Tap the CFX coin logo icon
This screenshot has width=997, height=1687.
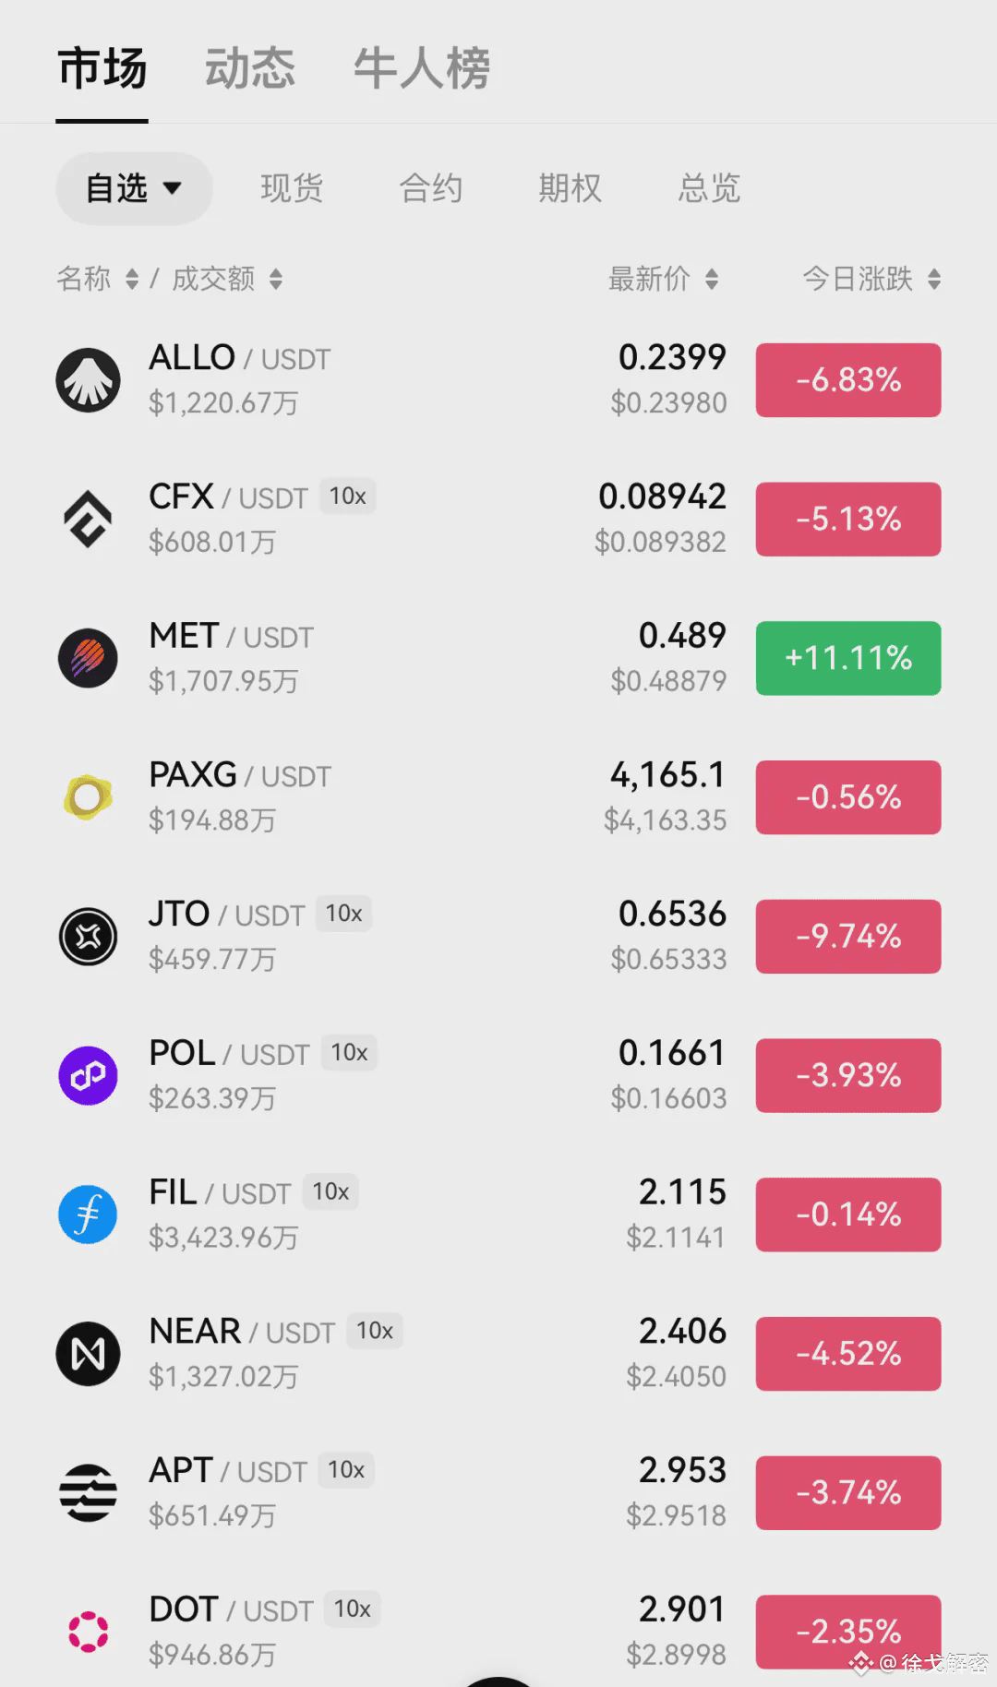88,520
